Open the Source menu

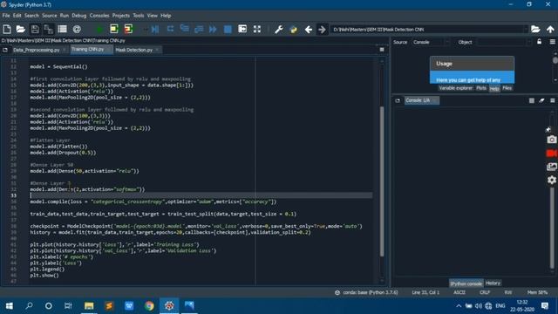click(50, 16)
